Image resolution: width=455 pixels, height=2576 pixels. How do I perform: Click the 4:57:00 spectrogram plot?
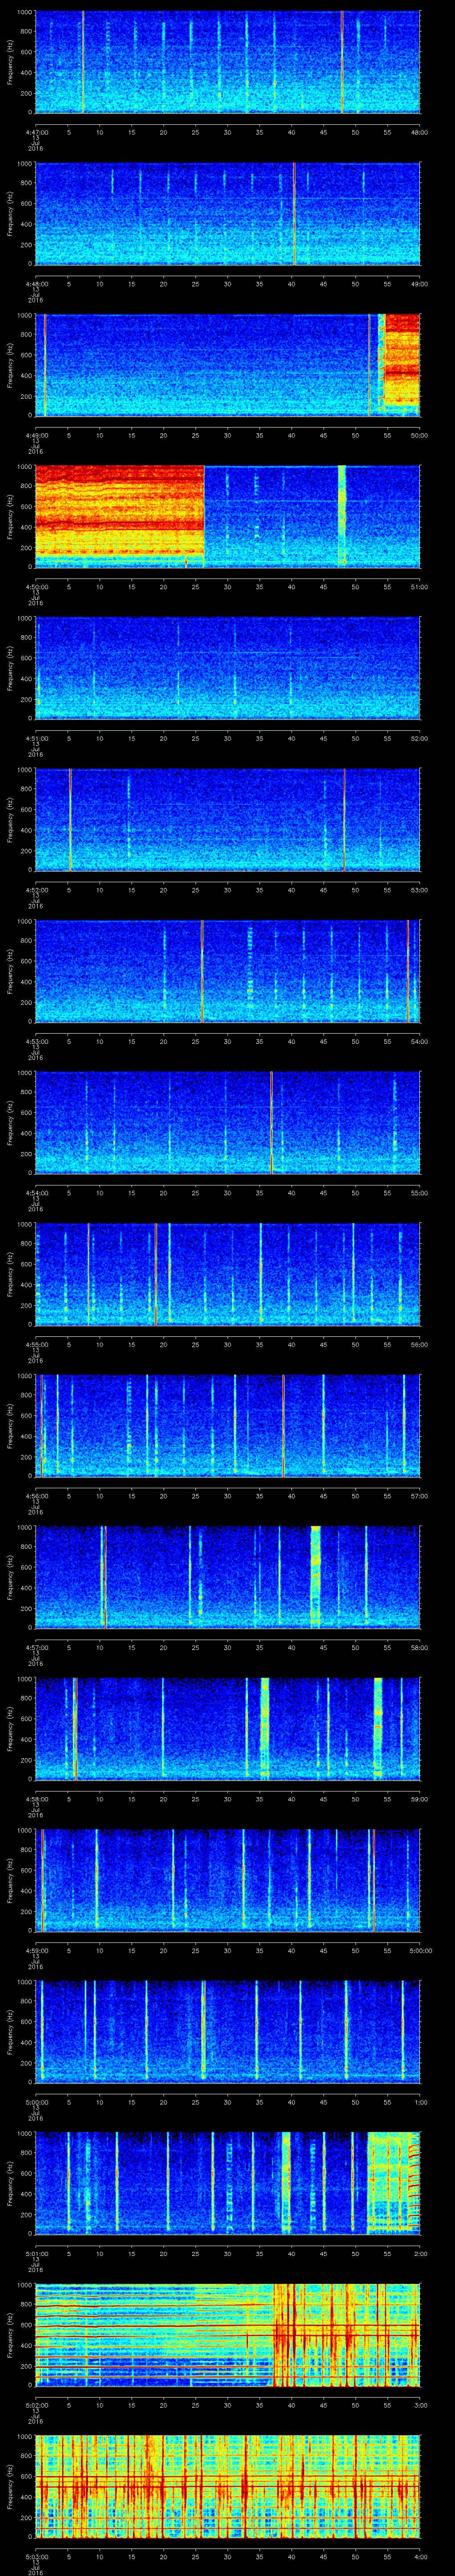[x=228, y=1577]
